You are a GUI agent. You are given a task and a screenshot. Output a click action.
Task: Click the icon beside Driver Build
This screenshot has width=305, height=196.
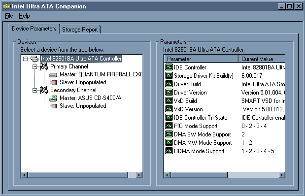(169, 84)
